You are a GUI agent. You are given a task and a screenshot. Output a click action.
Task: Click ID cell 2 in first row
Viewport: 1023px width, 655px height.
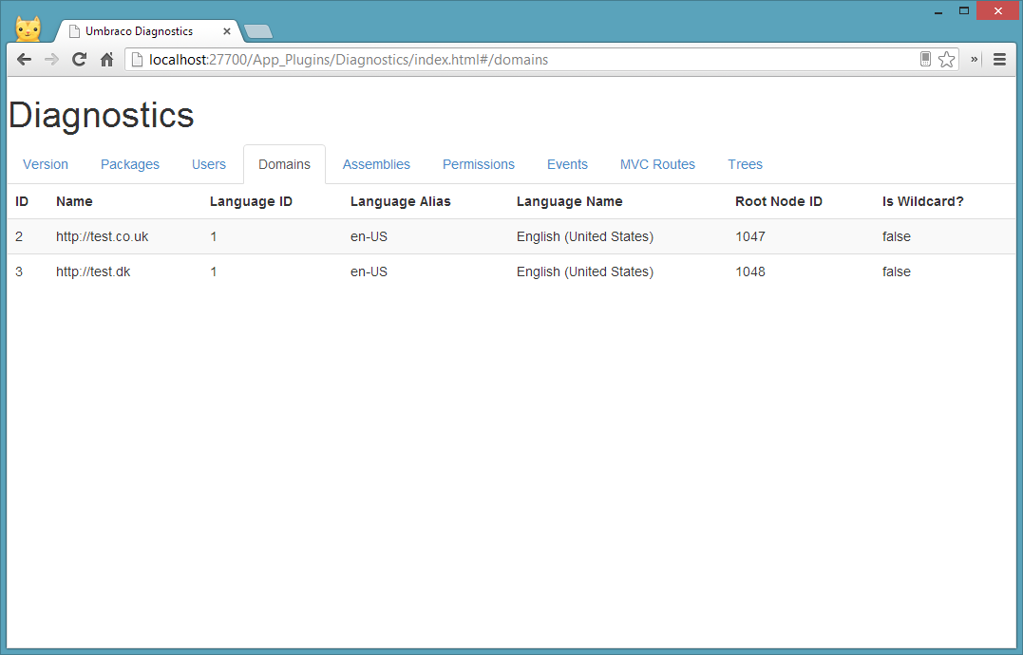point(19,236)
